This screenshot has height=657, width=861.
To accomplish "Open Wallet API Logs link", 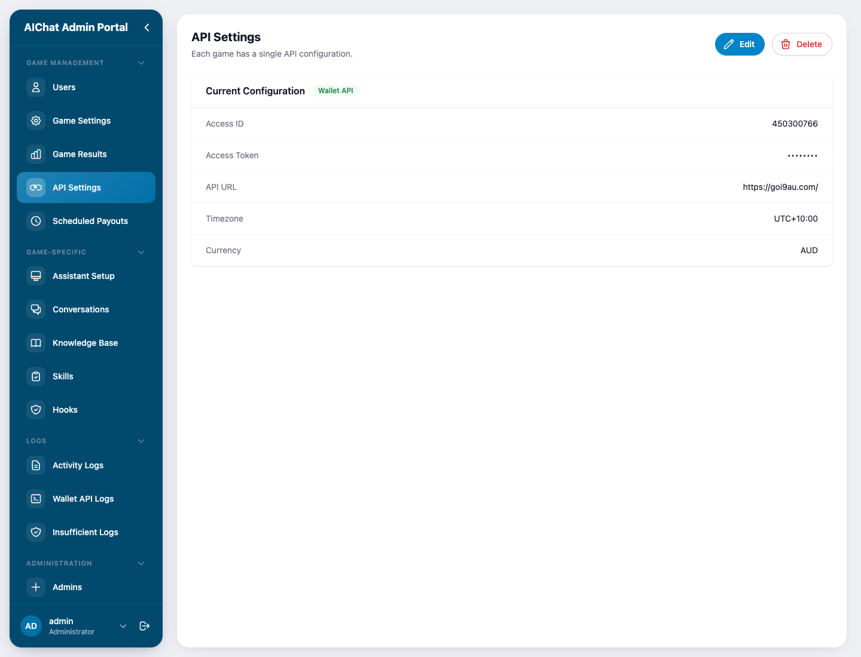I will 86,499.
